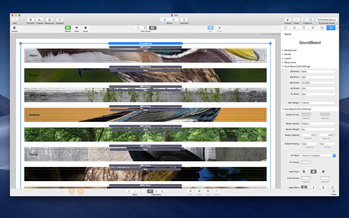This screenshot has width=349, height=218.
Task: Click the Link button in bottom bar
Action: pyautogui.click(x=72, y=191)
